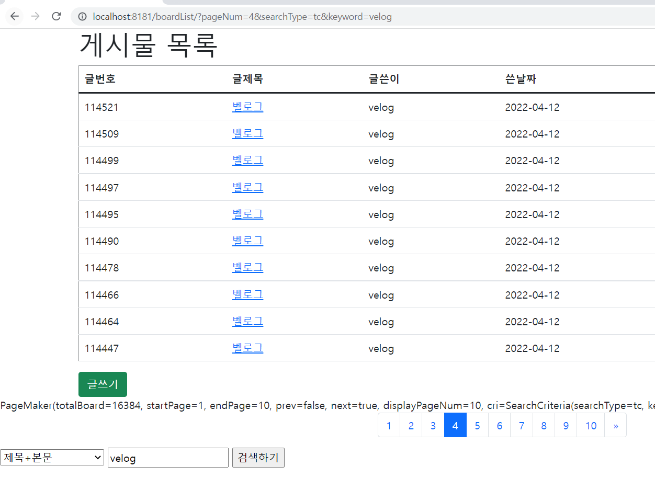Select the active page 4 button
This screenshot has width=655, height=478.
tap(455, 425)
